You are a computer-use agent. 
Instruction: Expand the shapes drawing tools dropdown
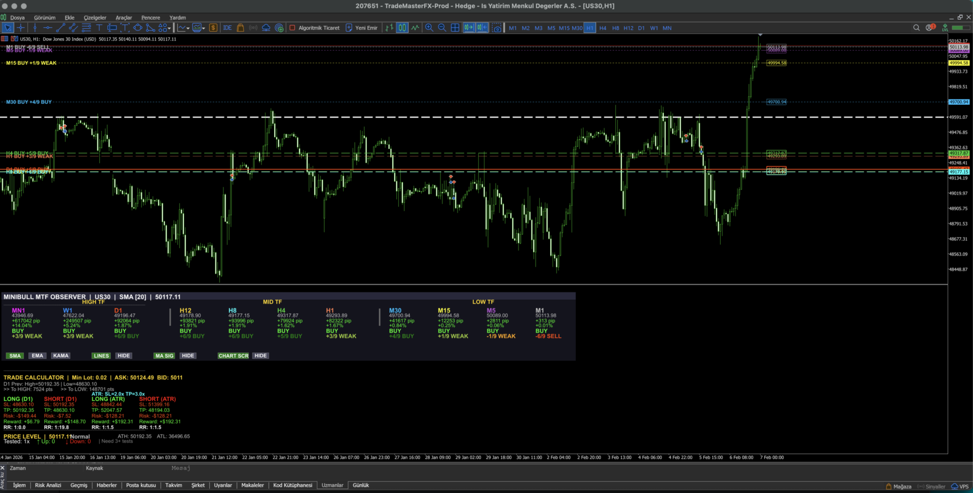[x=169, y=28]
